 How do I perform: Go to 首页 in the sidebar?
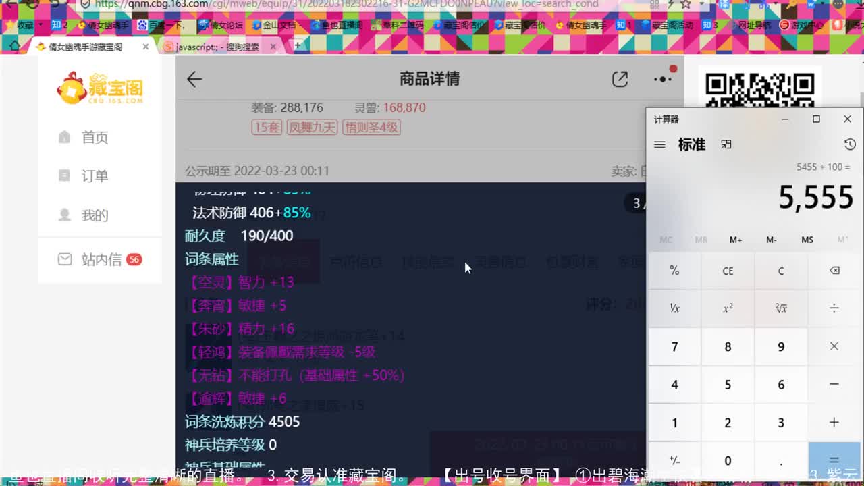pos(83,138)
